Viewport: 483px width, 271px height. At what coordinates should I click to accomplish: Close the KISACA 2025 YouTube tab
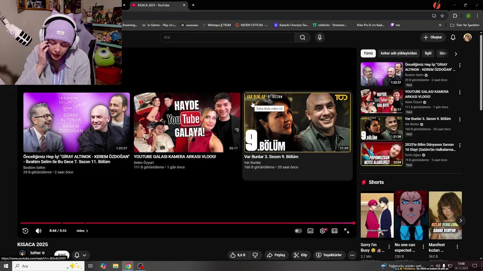click(x=184, y=5)
